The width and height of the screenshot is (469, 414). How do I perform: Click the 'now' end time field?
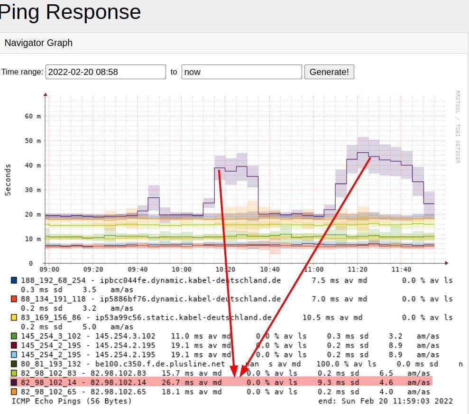(x=242, y=72)
